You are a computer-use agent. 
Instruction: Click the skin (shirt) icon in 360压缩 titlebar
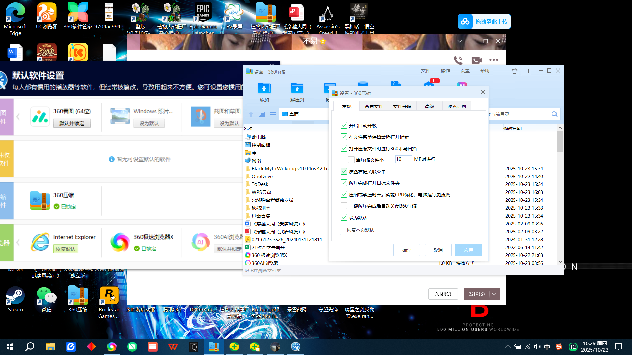coord(514,71)
